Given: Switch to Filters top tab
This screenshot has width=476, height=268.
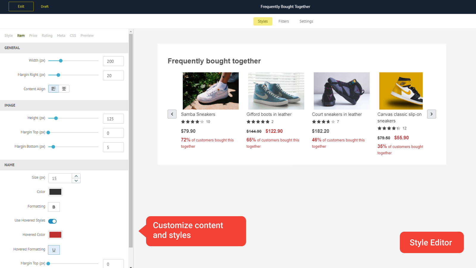Looking at the screenshot, I should tap(284, 21).
